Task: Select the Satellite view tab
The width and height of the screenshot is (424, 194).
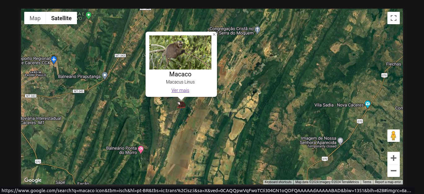Action: [61, 18]
